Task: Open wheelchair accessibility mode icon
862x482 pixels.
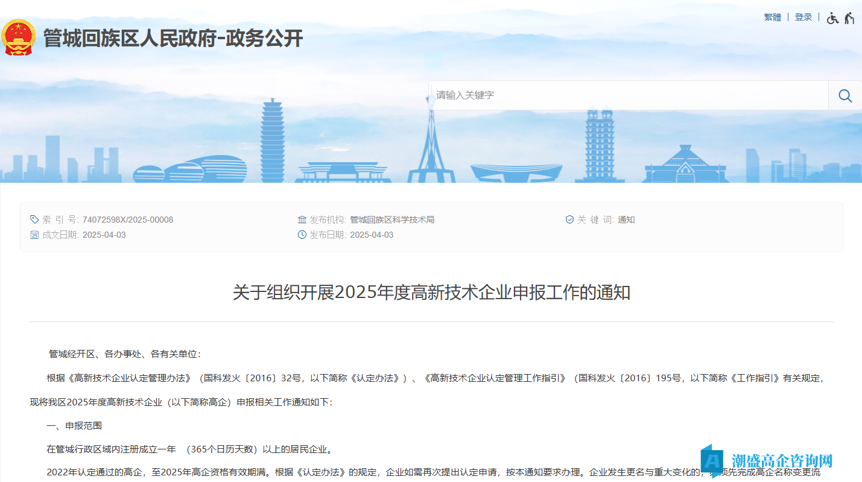Action: point(832,18)
